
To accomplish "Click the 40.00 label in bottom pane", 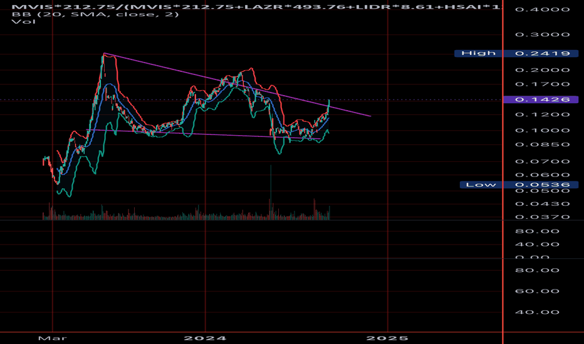I will tap(537, 312).
